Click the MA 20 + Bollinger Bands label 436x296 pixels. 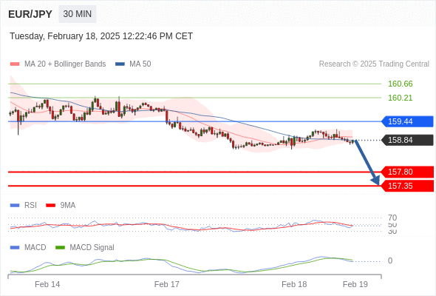65,64
